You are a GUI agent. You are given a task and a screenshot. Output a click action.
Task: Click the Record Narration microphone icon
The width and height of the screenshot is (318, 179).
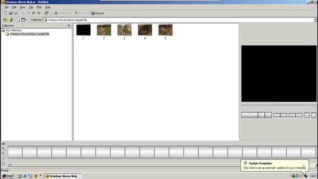pyautogui.click(x=3, y=158)
